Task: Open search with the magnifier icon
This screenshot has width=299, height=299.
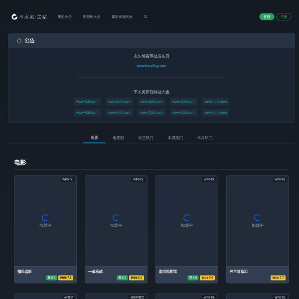Action: point(146,16)
